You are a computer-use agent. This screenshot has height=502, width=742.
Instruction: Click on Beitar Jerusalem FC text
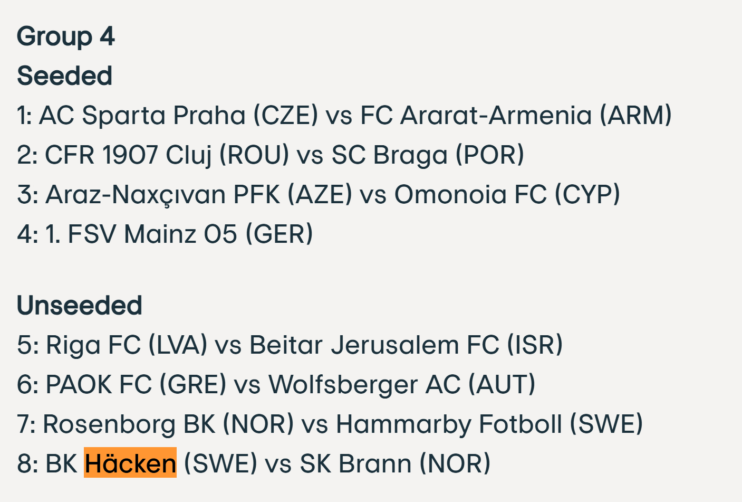(374, 345)
